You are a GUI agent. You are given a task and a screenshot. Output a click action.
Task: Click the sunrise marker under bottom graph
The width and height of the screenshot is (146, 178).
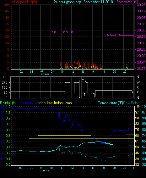click(45, 170)
